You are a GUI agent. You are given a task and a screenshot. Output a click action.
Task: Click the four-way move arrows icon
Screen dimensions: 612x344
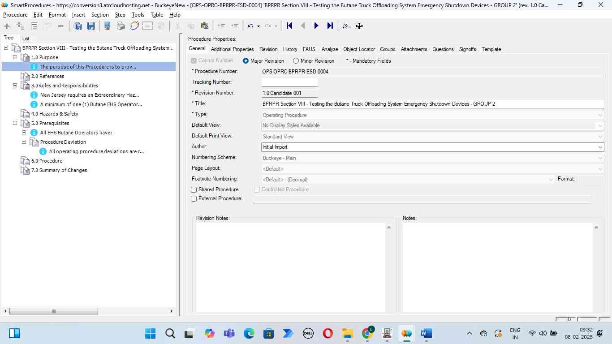point(359,26)
